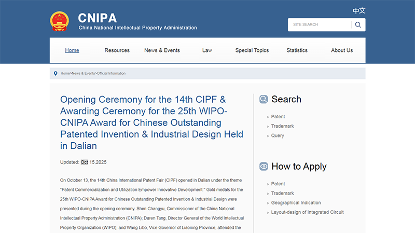The width and height of the screenshot is (415, 233).
Task: Open Trademark link under Search
Action: 282,126
